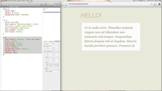Click the "line-height: 1.5em;" code line

pyautogui.click(x=13, y=45)
